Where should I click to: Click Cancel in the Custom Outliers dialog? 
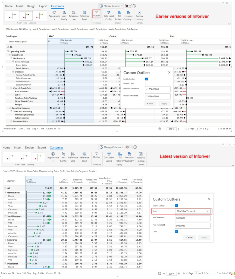tap(189, 237)
